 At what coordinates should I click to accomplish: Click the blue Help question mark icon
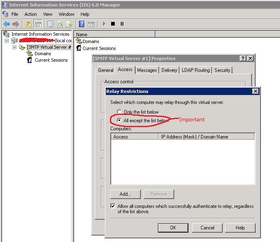pos(82,24)
